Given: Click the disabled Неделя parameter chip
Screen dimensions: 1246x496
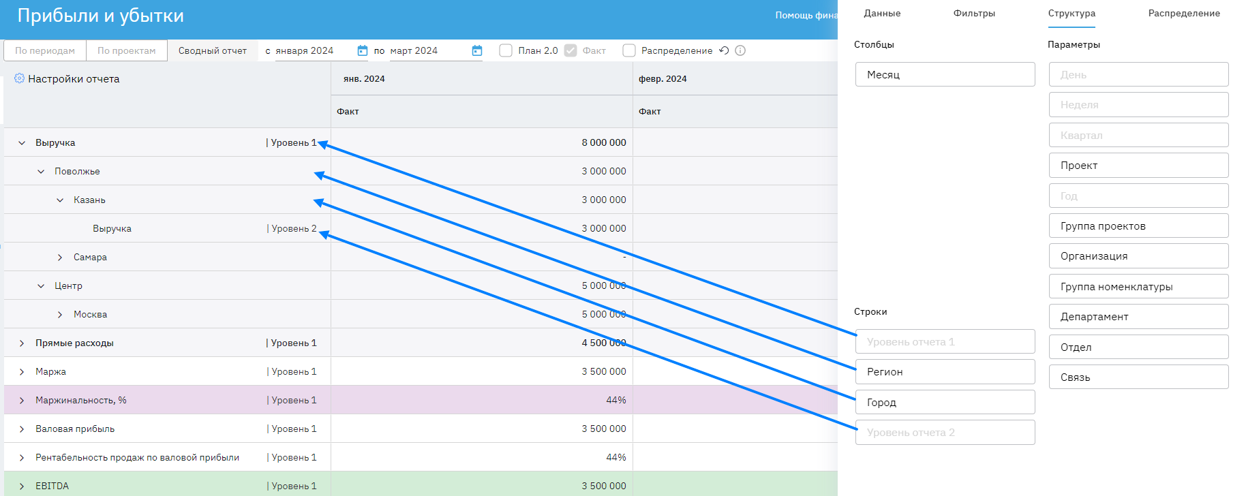Looking at the screenshot, I should [1138, 104].
